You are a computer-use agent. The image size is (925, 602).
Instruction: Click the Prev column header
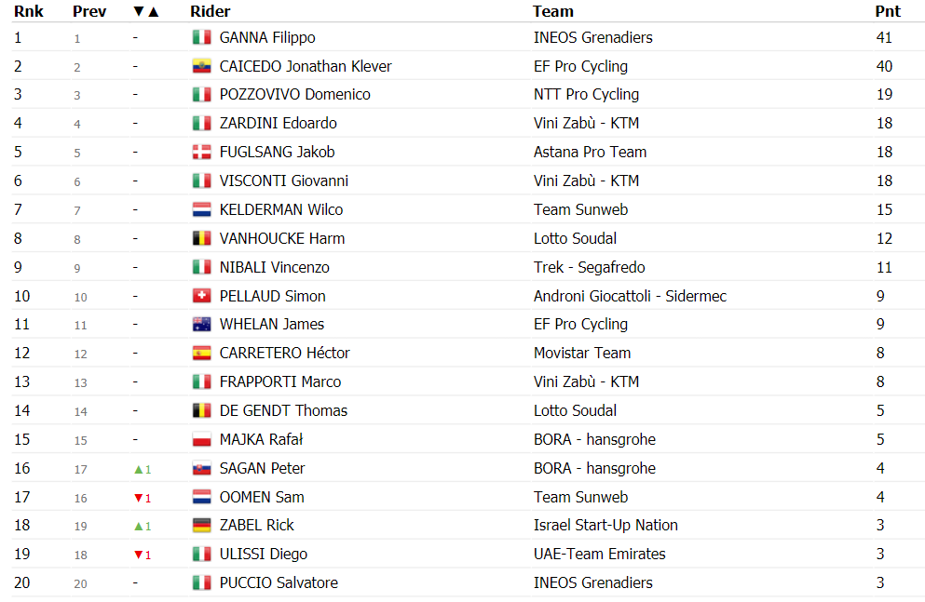89,11
